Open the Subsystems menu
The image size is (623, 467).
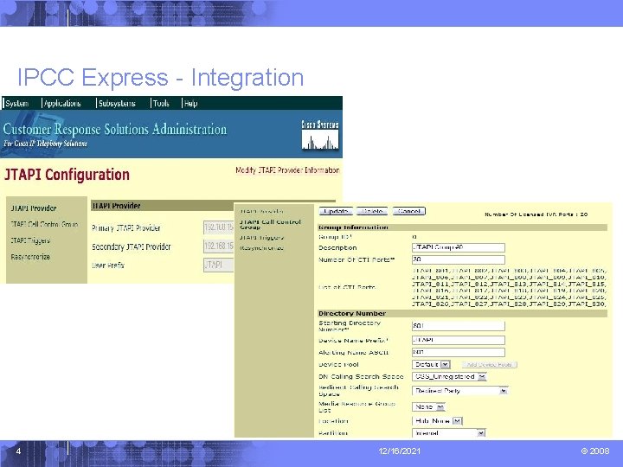pyautogui.click(x=117, y=103)
